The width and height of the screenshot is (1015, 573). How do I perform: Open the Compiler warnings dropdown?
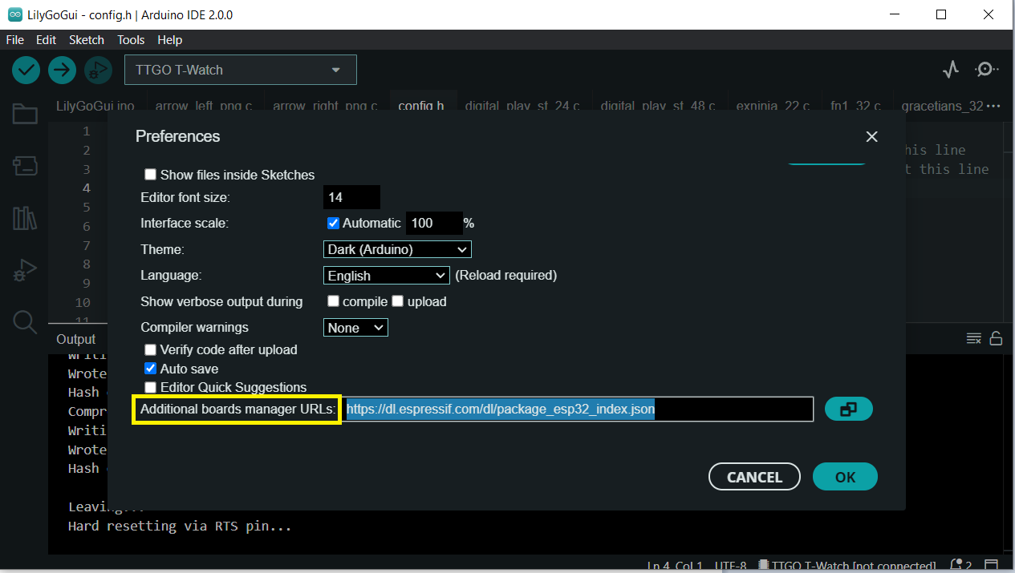355,328
